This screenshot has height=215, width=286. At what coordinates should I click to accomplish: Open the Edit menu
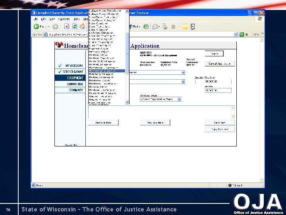[43, 19]
